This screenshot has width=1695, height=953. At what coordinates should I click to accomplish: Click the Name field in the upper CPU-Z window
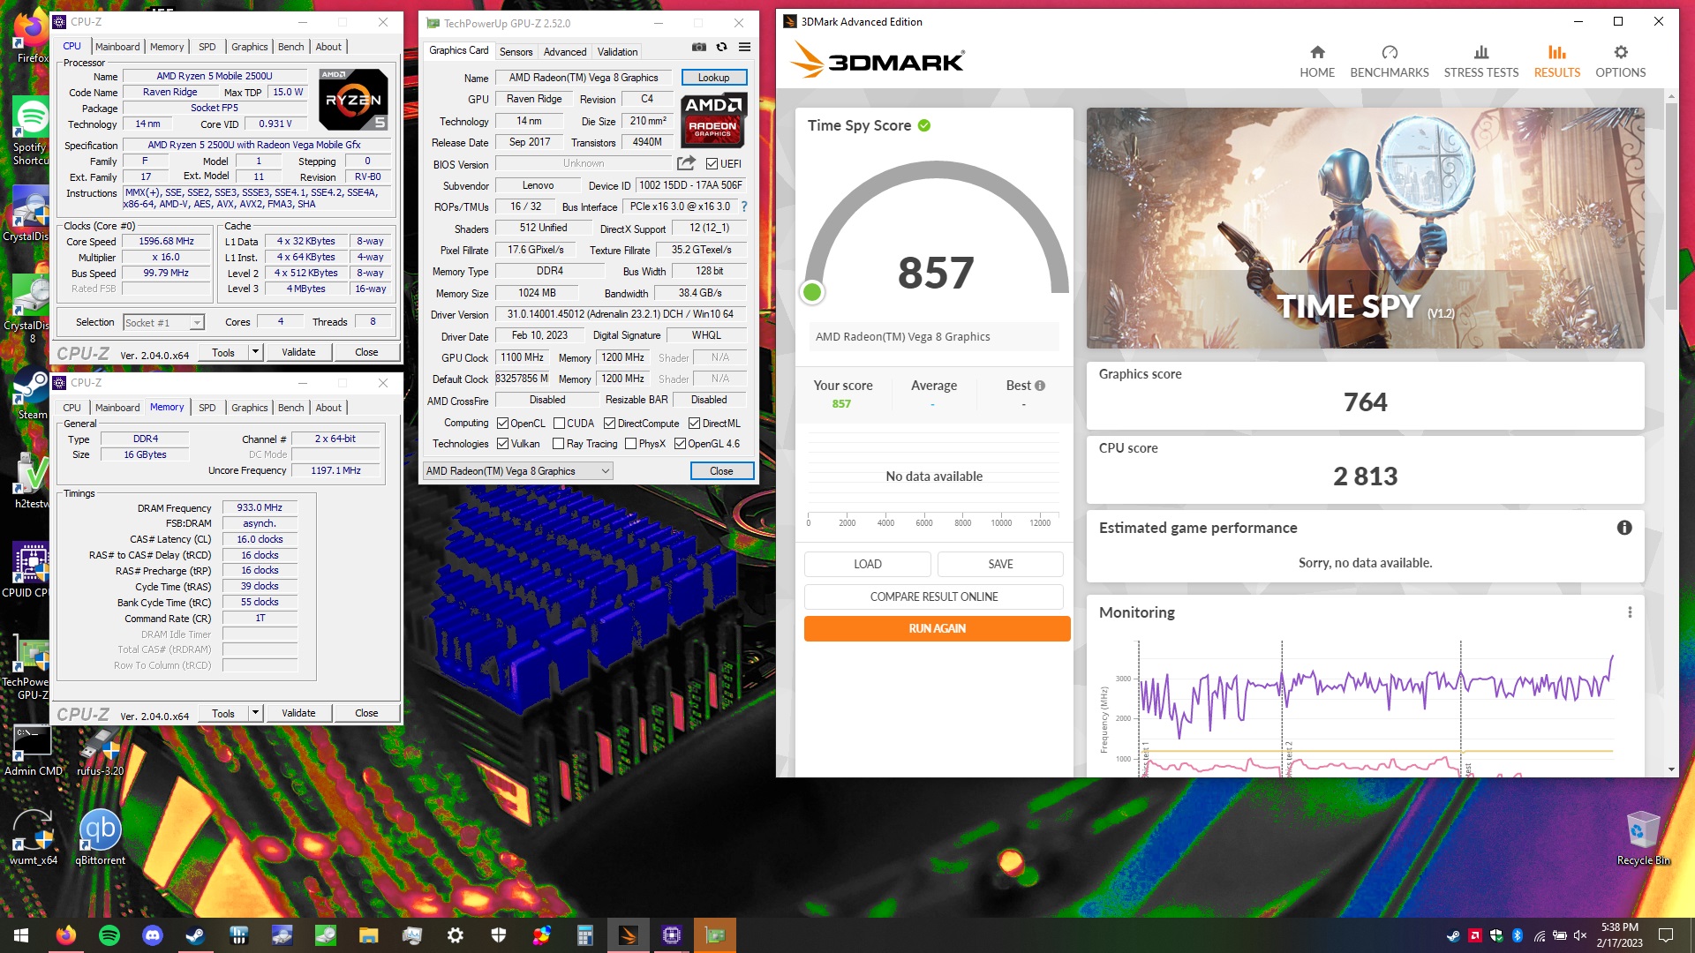pyautogui.click(x=215, y=76)
